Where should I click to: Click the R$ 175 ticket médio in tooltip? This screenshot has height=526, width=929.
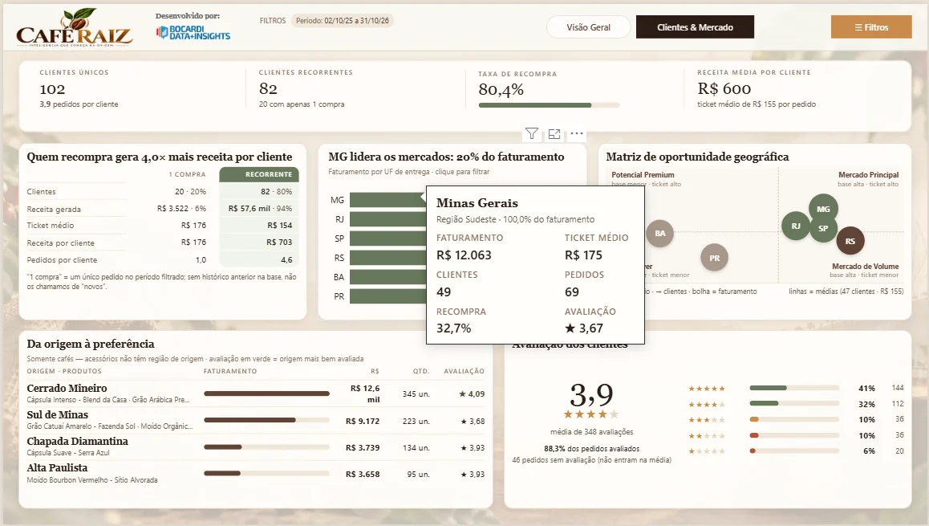tap(583, 255)
